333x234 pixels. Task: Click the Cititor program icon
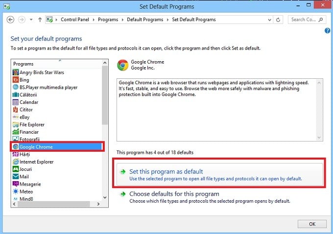(x=16, y=110)
